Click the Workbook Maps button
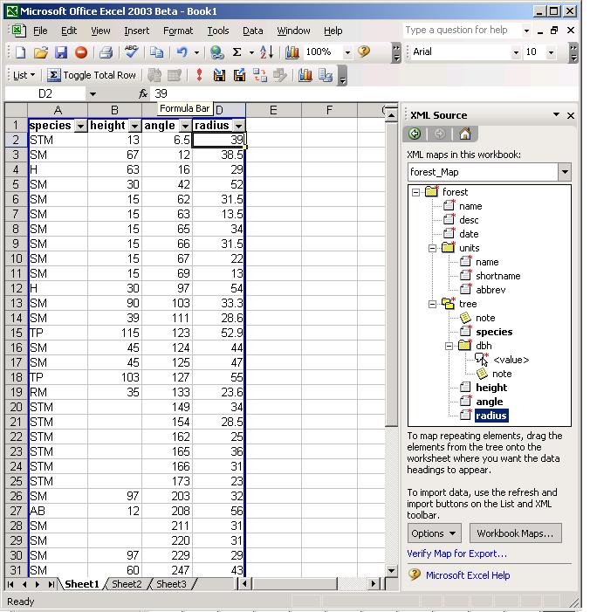 click(515, 533)
